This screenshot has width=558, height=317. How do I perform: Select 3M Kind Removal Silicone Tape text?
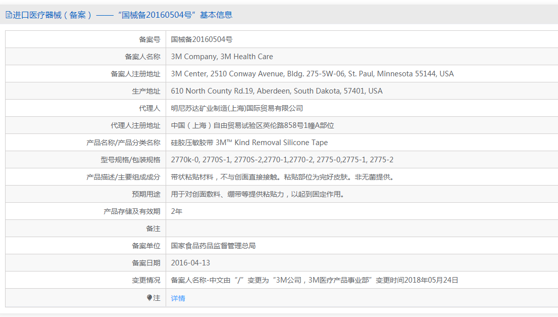tap(249, 143)
